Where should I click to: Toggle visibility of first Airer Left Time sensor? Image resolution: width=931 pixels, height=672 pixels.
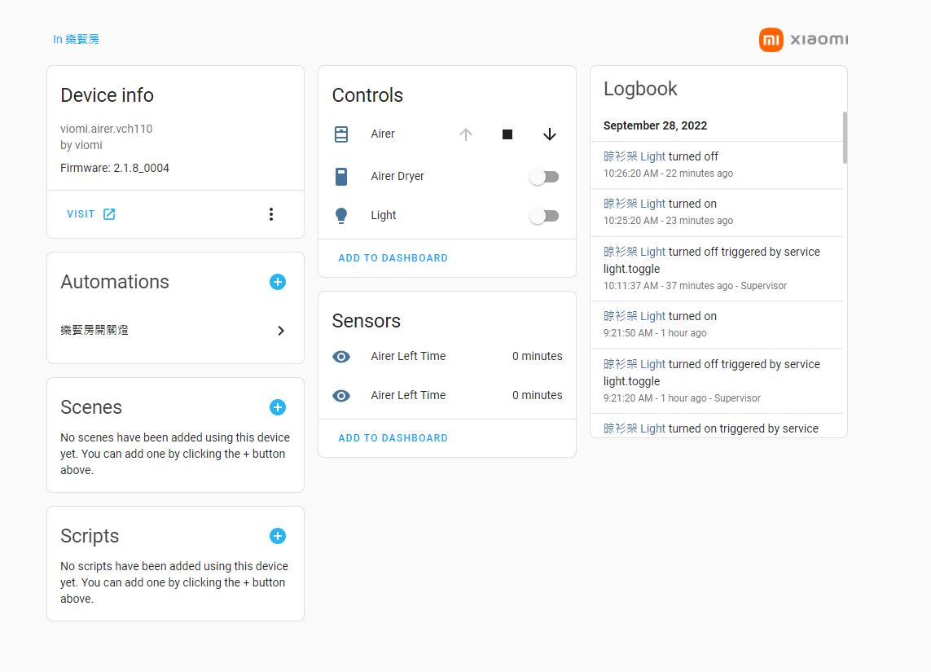pyautogui.click(x=341, y=357)
